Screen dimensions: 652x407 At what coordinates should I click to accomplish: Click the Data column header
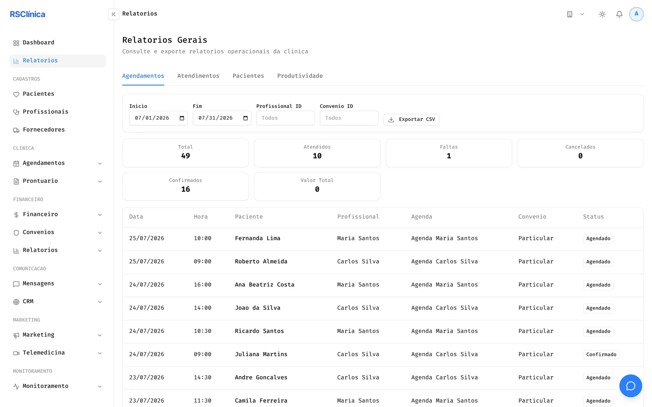[136, 217]
